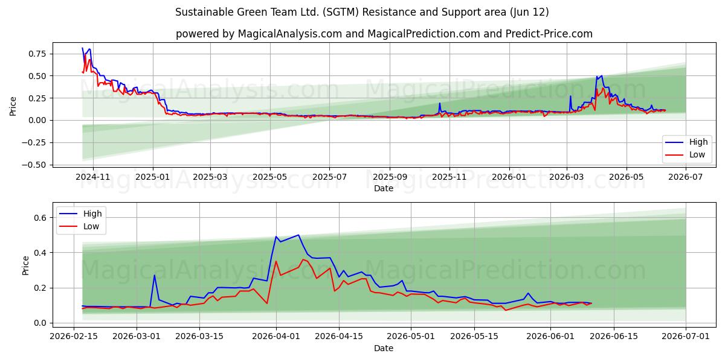725x362 pixels.
Task: Click the '2026-06-01' label on lower chart
Action: pos(550,337)
